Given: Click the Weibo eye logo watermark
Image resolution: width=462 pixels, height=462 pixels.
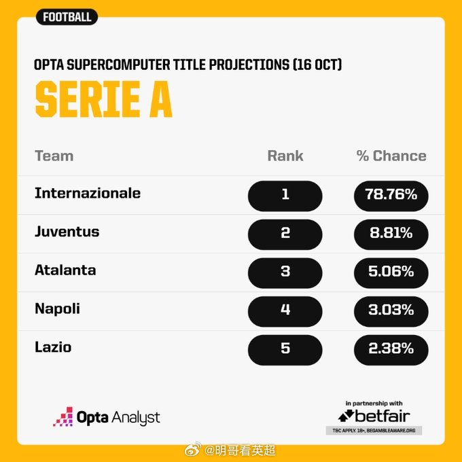Looking at the screenshot, I should pyautogui.click(x=193, y=450).
